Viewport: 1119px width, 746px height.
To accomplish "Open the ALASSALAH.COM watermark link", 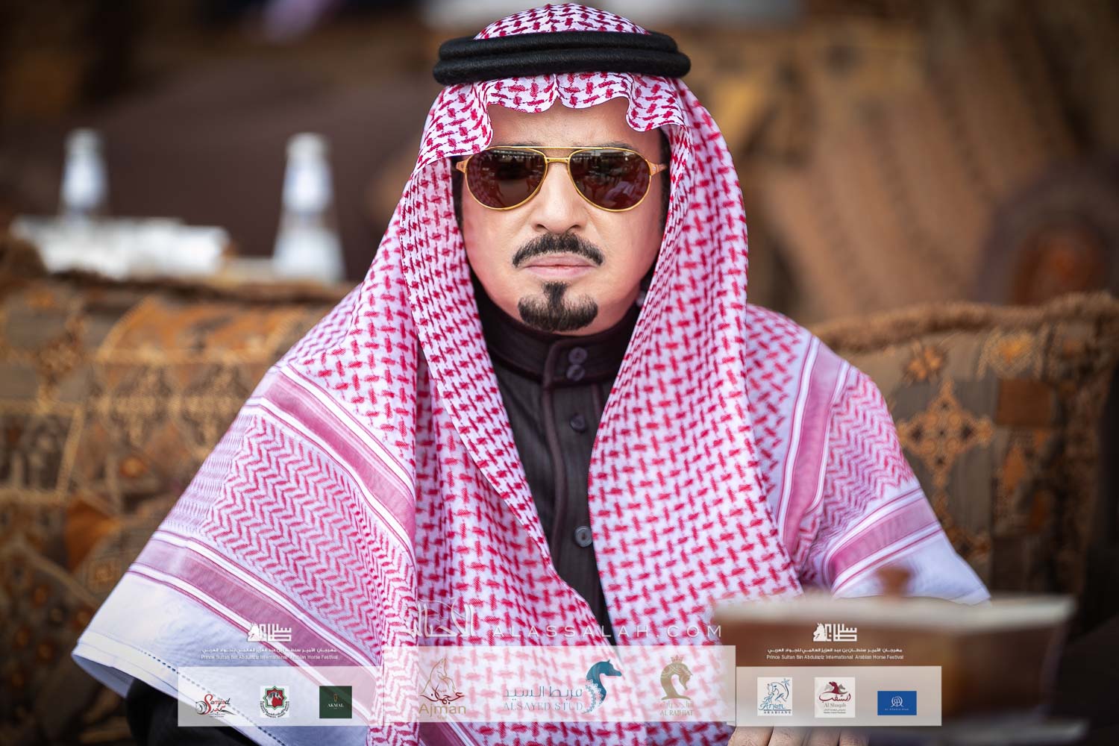I will tap(608, 633).
